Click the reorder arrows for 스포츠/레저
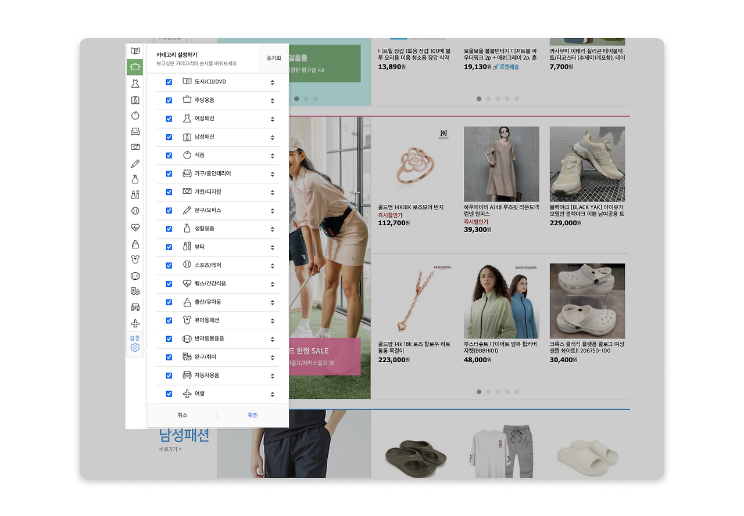 (x=272, y=265)
